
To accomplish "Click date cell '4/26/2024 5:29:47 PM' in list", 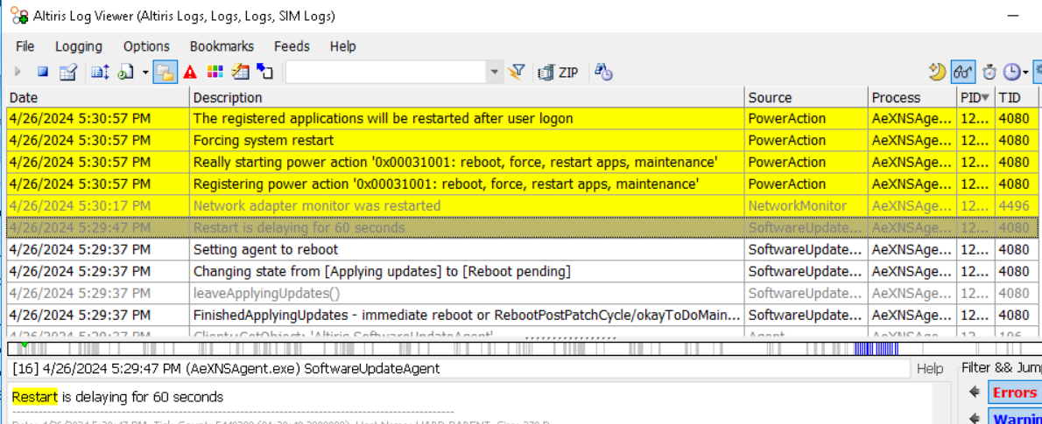I will click(98, 227).
